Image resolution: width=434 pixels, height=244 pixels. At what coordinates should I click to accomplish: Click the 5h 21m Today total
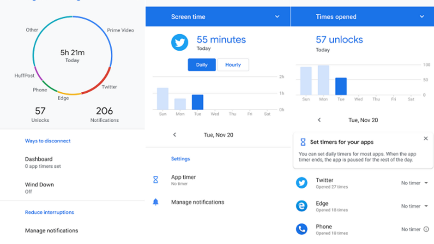[x=72, y=56]
